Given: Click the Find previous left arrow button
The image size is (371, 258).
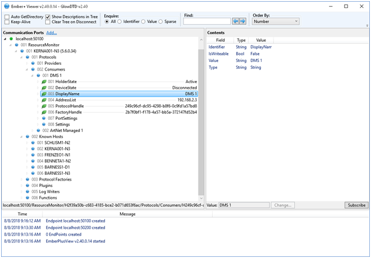Looking at the screenshot, I should pyautogui.click(x=236, y=21).
